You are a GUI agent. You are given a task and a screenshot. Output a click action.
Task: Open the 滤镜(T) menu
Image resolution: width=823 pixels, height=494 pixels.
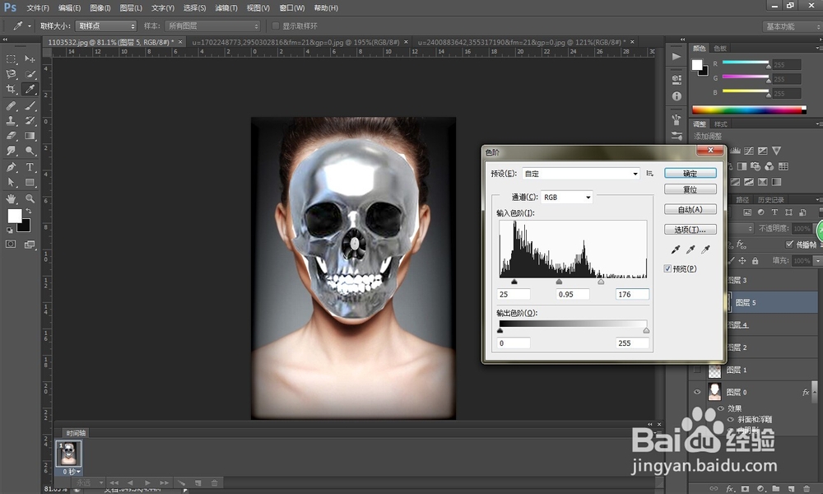[x=226, y=8]
